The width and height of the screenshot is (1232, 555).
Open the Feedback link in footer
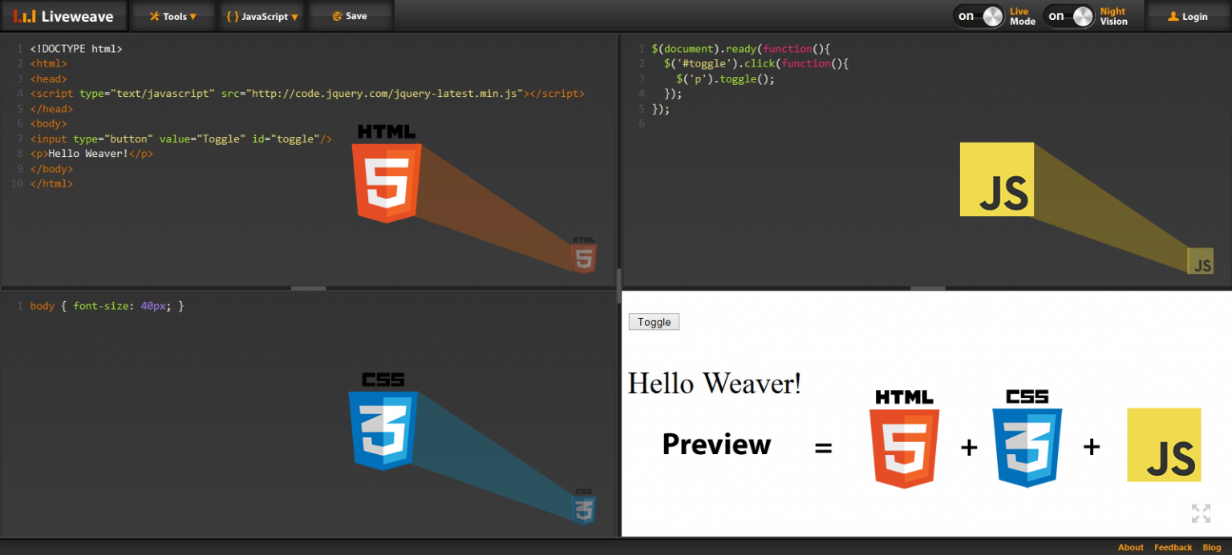(x=1173, y=548)
